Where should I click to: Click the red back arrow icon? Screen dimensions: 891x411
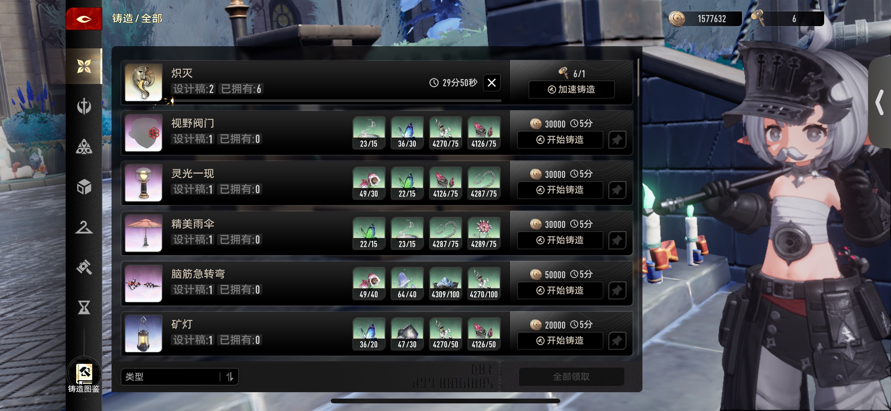tap(84, 19)
